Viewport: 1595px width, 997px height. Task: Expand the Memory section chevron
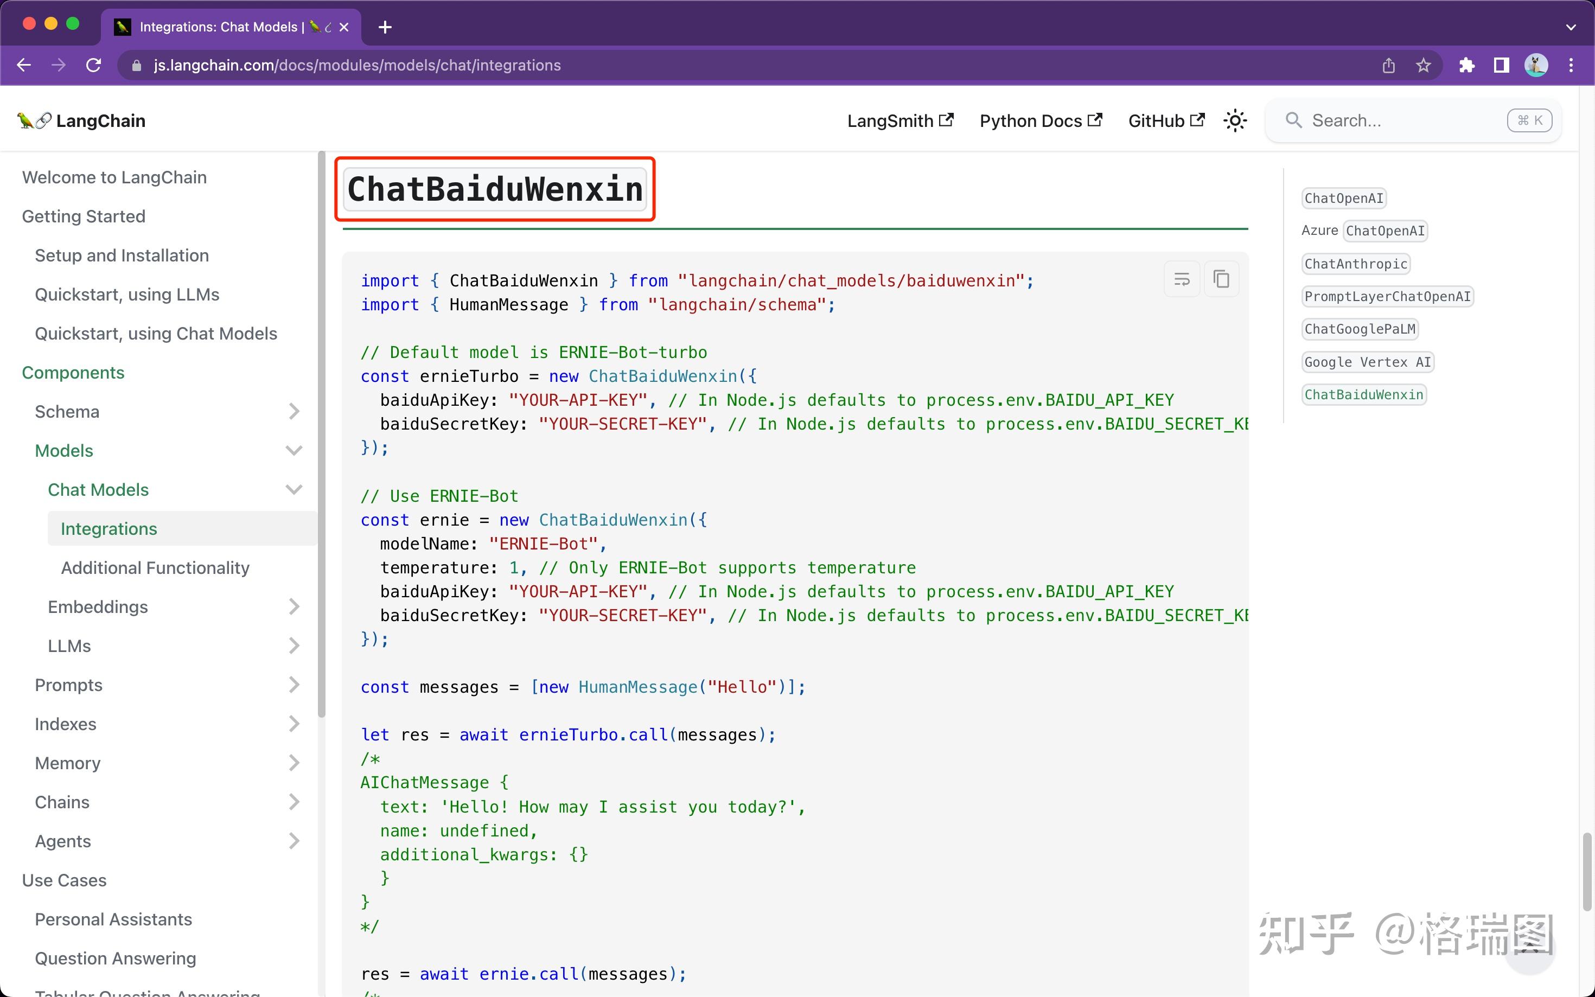(294, 763)
